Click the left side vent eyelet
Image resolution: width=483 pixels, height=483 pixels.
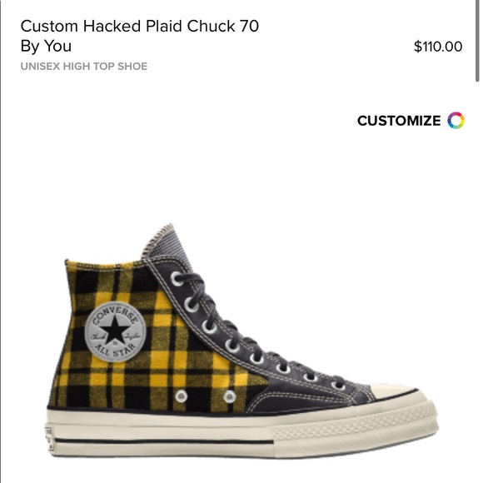tap(182, 396)
